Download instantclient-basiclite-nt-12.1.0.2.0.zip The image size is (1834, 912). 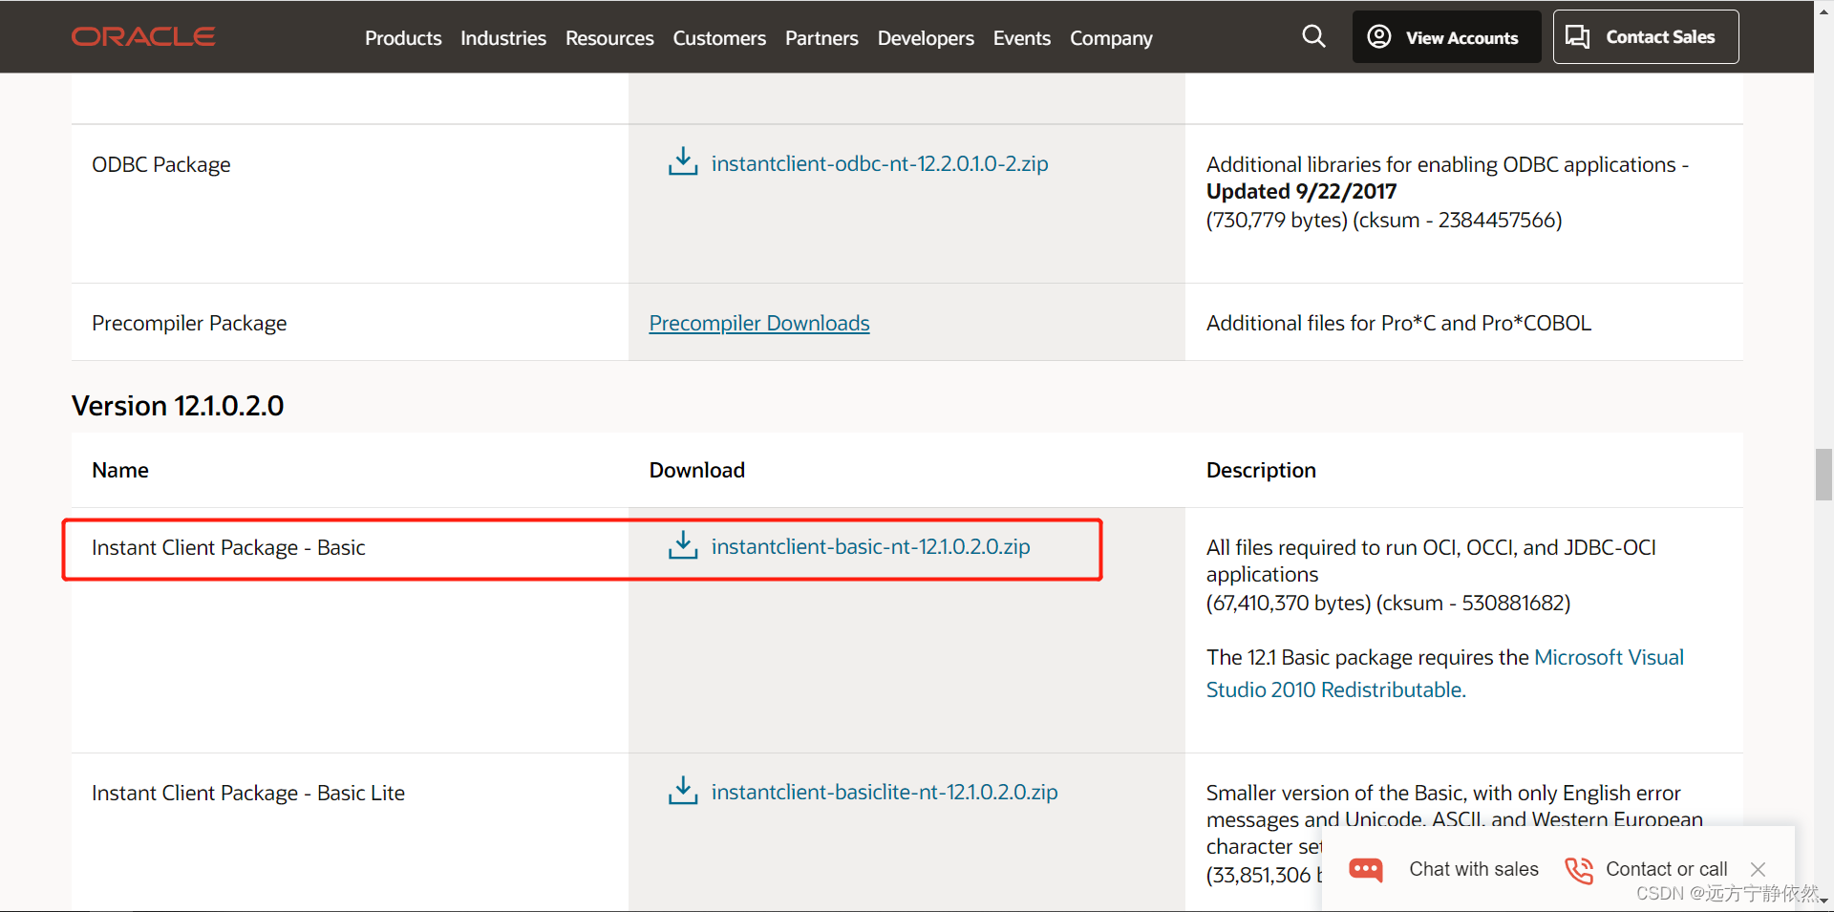885,792
